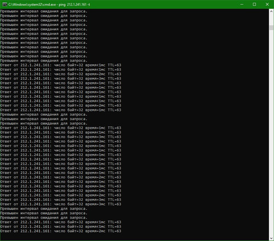Click the scrollbar down arrow
Screen dimensions: 274x241
(x=271, y=238)
